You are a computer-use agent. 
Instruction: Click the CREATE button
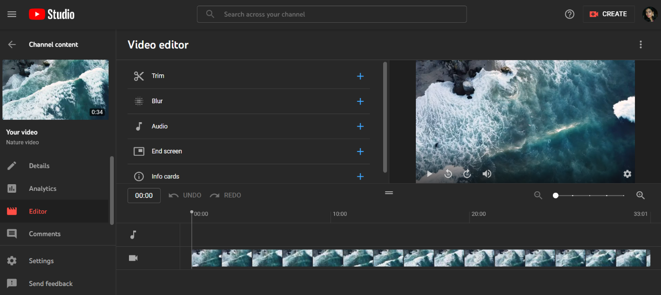coord(608,14)
